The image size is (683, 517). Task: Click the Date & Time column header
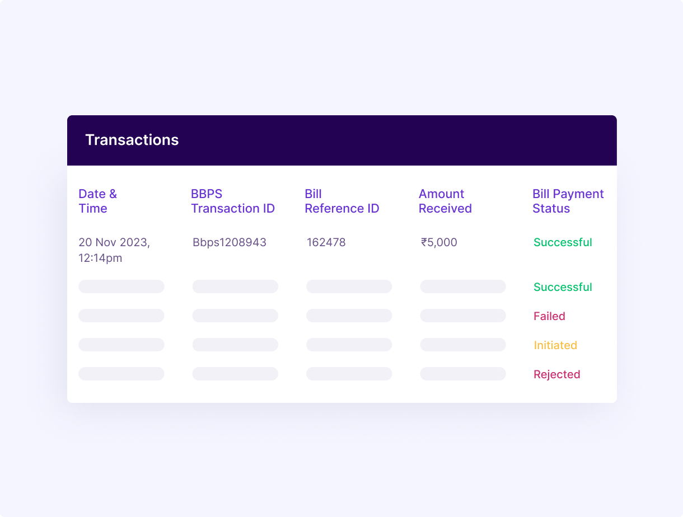pyautogui.click(x=97, y=201)
